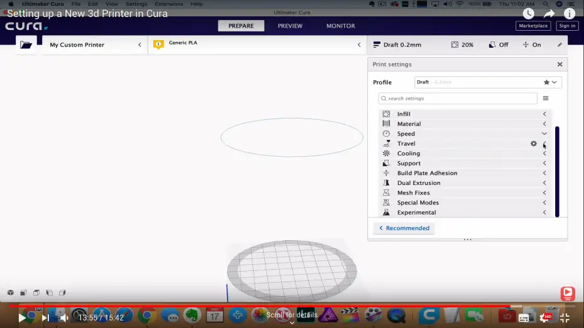Select front view cube icon
The image size is (584, 328).
coord(23,293)
